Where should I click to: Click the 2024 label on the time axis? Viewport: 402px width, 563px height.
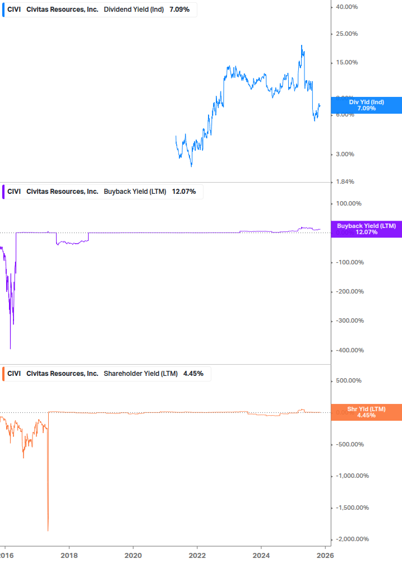click(x=261, y=556)
